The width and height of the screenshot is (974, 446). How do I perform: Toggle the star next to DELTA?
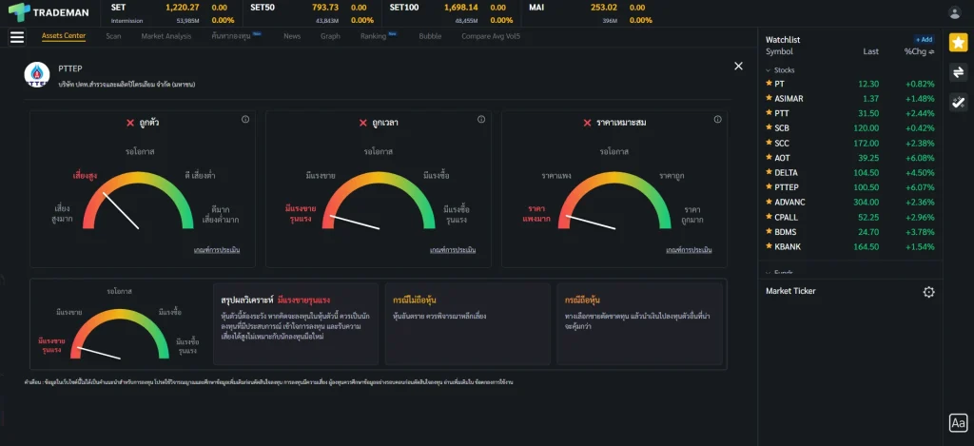[769, 173]
